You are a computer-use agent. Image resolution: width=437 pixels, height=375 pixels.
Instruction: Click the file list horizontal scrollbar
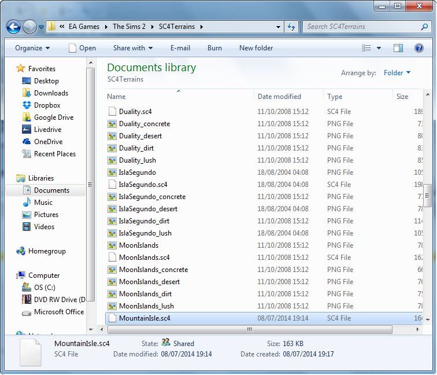tap(250, 329)
